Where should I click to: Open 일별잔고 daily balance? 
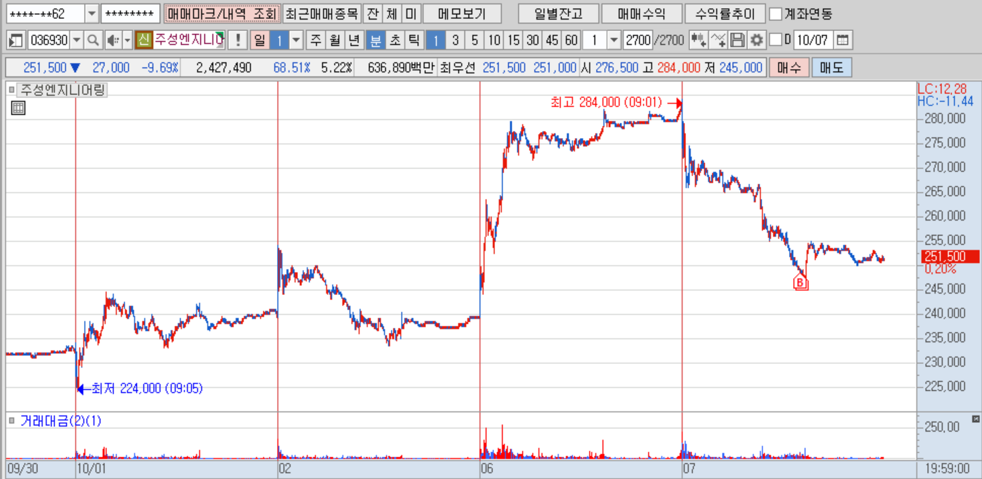pos(557,14)
